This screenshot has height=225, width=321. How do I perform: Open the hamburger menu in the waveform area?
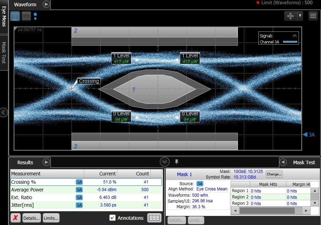313,16
